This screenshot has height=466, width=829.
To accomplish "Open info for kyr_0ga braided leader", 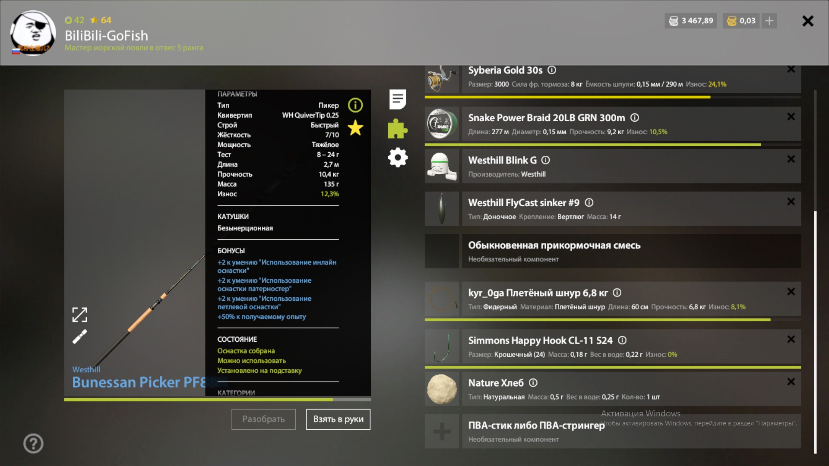I will coord(617,293).
